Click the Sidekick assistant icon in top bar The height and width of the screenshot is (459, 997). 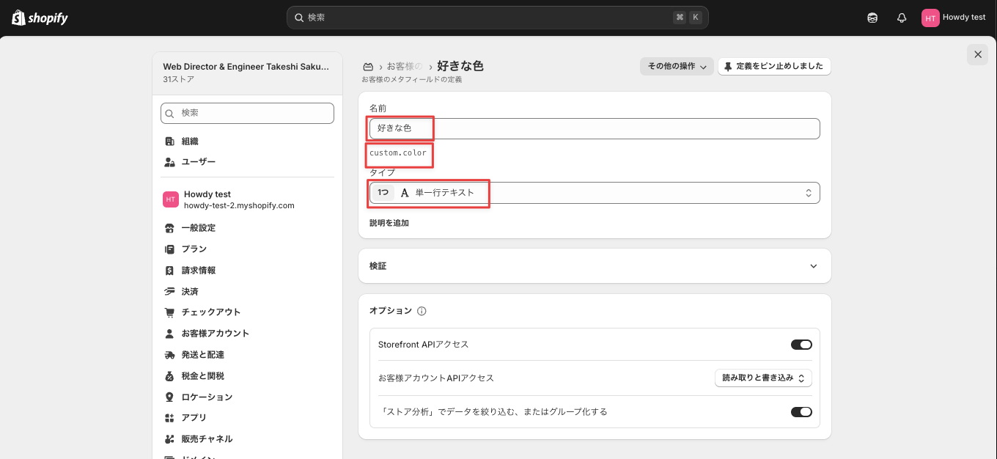coord(872,18)
